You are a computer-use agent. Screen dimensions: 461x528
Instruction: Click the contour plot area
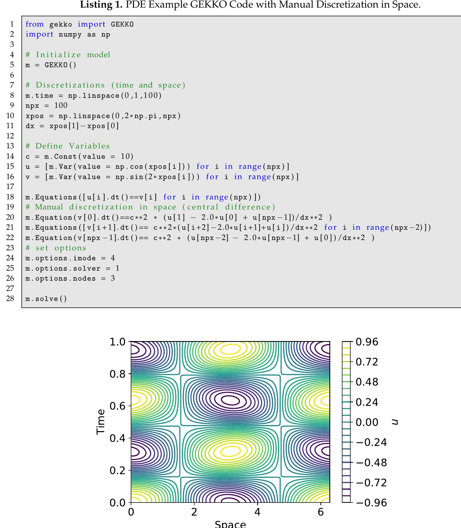click(x=230, y=422)
